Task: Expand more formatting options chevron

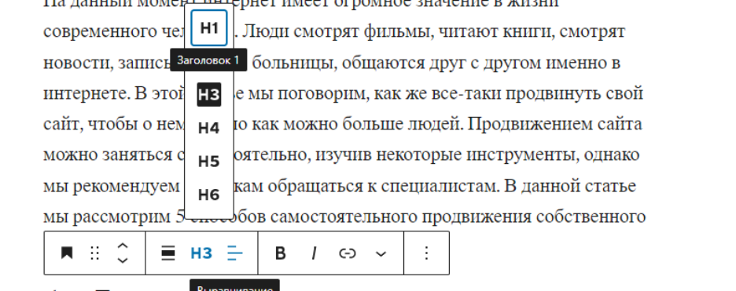Action: coord(381,253)
